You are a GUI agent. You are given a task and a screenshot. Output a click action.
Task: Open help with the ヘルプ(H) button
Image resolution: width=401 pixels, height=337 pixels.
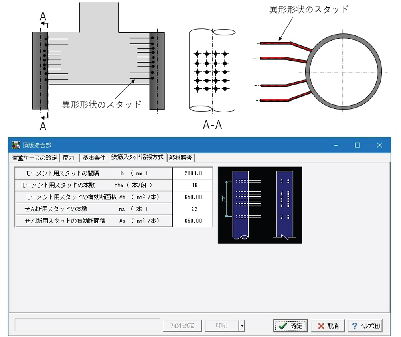click(x=365, y=326)
